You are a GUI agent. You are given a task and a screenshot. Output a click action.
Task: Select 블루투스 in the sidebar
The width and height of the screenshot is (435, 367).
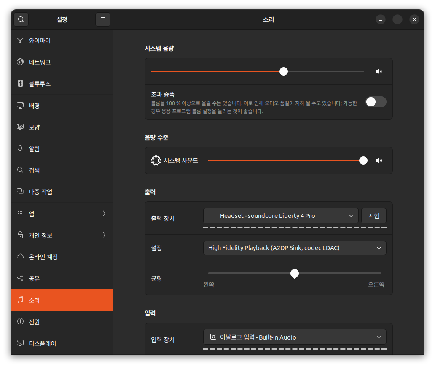tap(62, 84)
